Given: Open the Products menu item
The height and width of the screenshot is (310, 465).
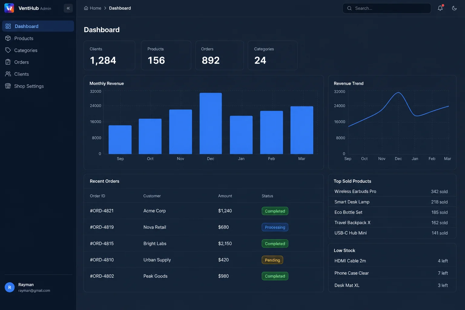Looking at the screenshot, I should 38,38.
